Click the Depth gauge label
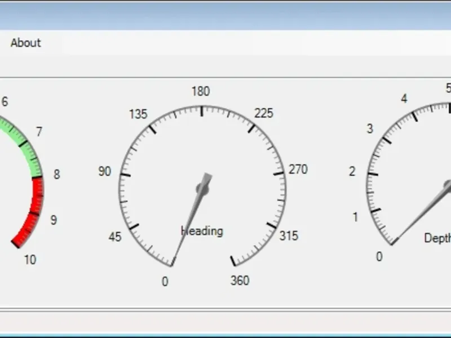The image size is (451, 338). tap(437, 238)
